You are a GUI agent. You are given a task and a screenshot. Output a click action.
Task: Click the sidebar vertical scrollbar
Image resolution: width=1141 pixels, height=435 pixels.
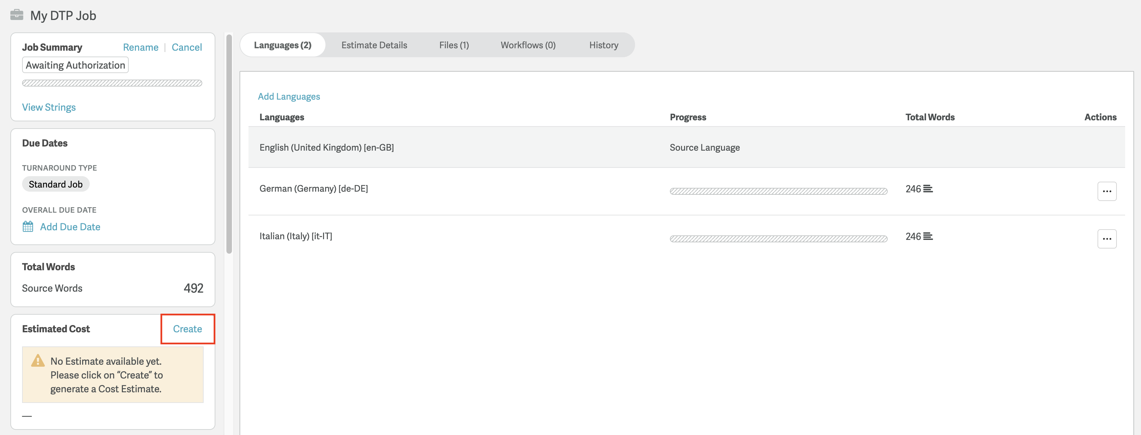click(x=229, y=144)
